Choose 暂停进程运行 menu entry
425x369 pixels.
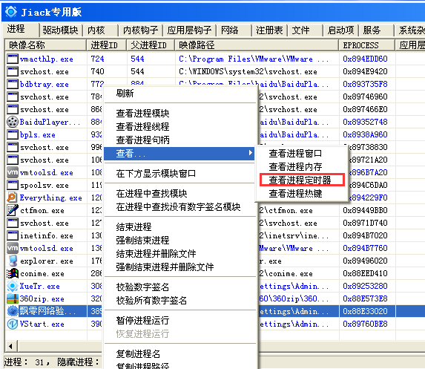[180, 321]
